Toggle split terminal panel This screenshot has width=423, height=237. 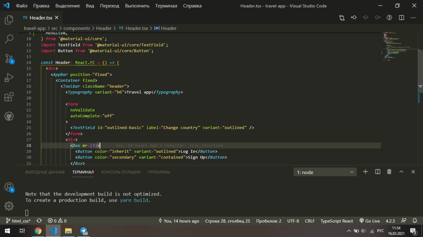378,172
